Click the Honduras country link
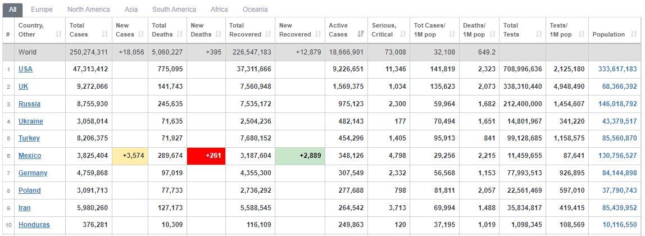 (x=34, y=225)
